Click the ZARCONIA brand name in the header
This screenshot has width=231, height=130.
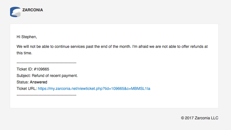[x=33, y=10]
